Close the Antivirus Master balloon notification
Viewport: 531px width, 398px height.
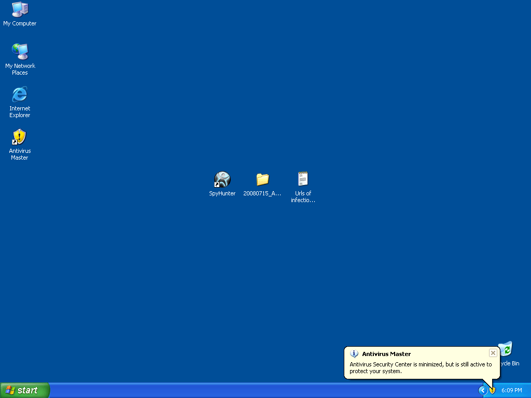click(x=493, y=353)
